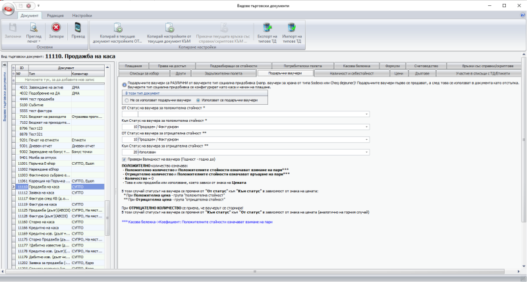Open the Наличност и себестойност tab
The image size is (527, 282).
[352, 73]
